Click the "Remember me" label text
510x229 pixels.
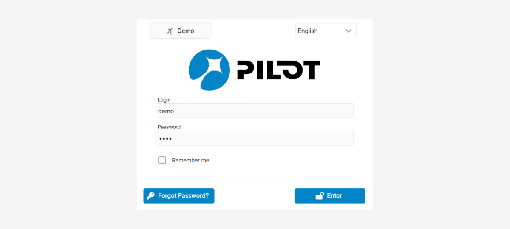tap(190, 160)
